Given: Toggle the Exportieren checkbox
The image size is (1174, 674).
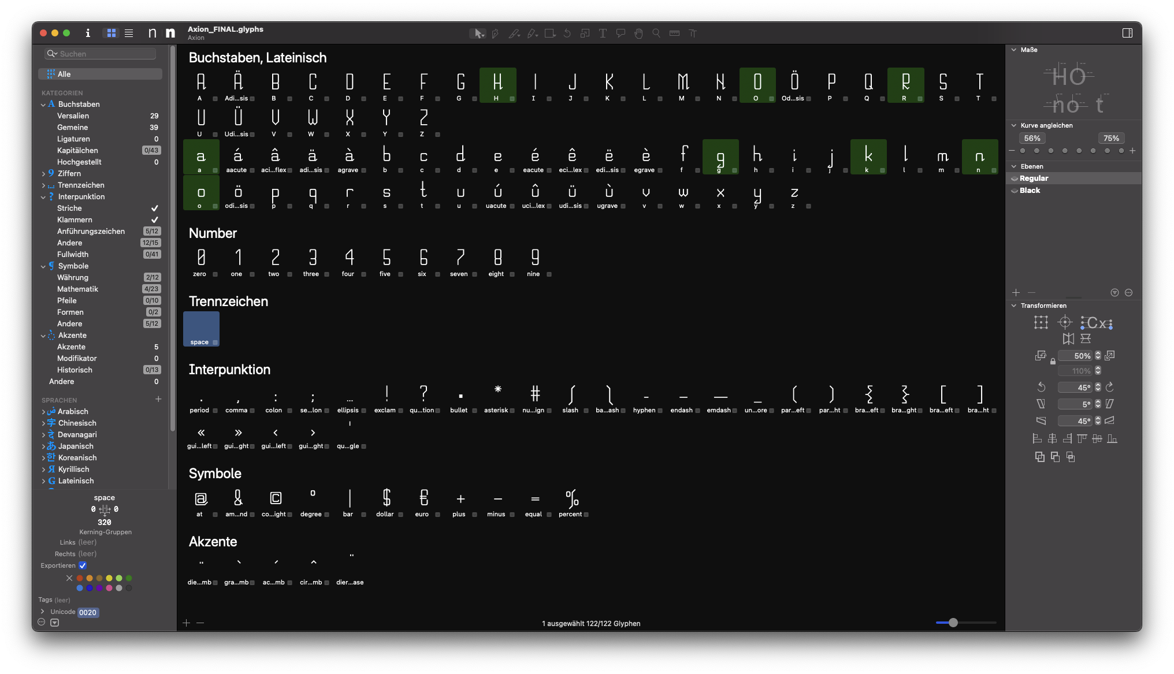Looking at the screenshot, I should point(83,565).
